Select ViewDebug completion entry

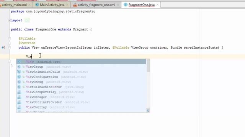click(81, 82)
